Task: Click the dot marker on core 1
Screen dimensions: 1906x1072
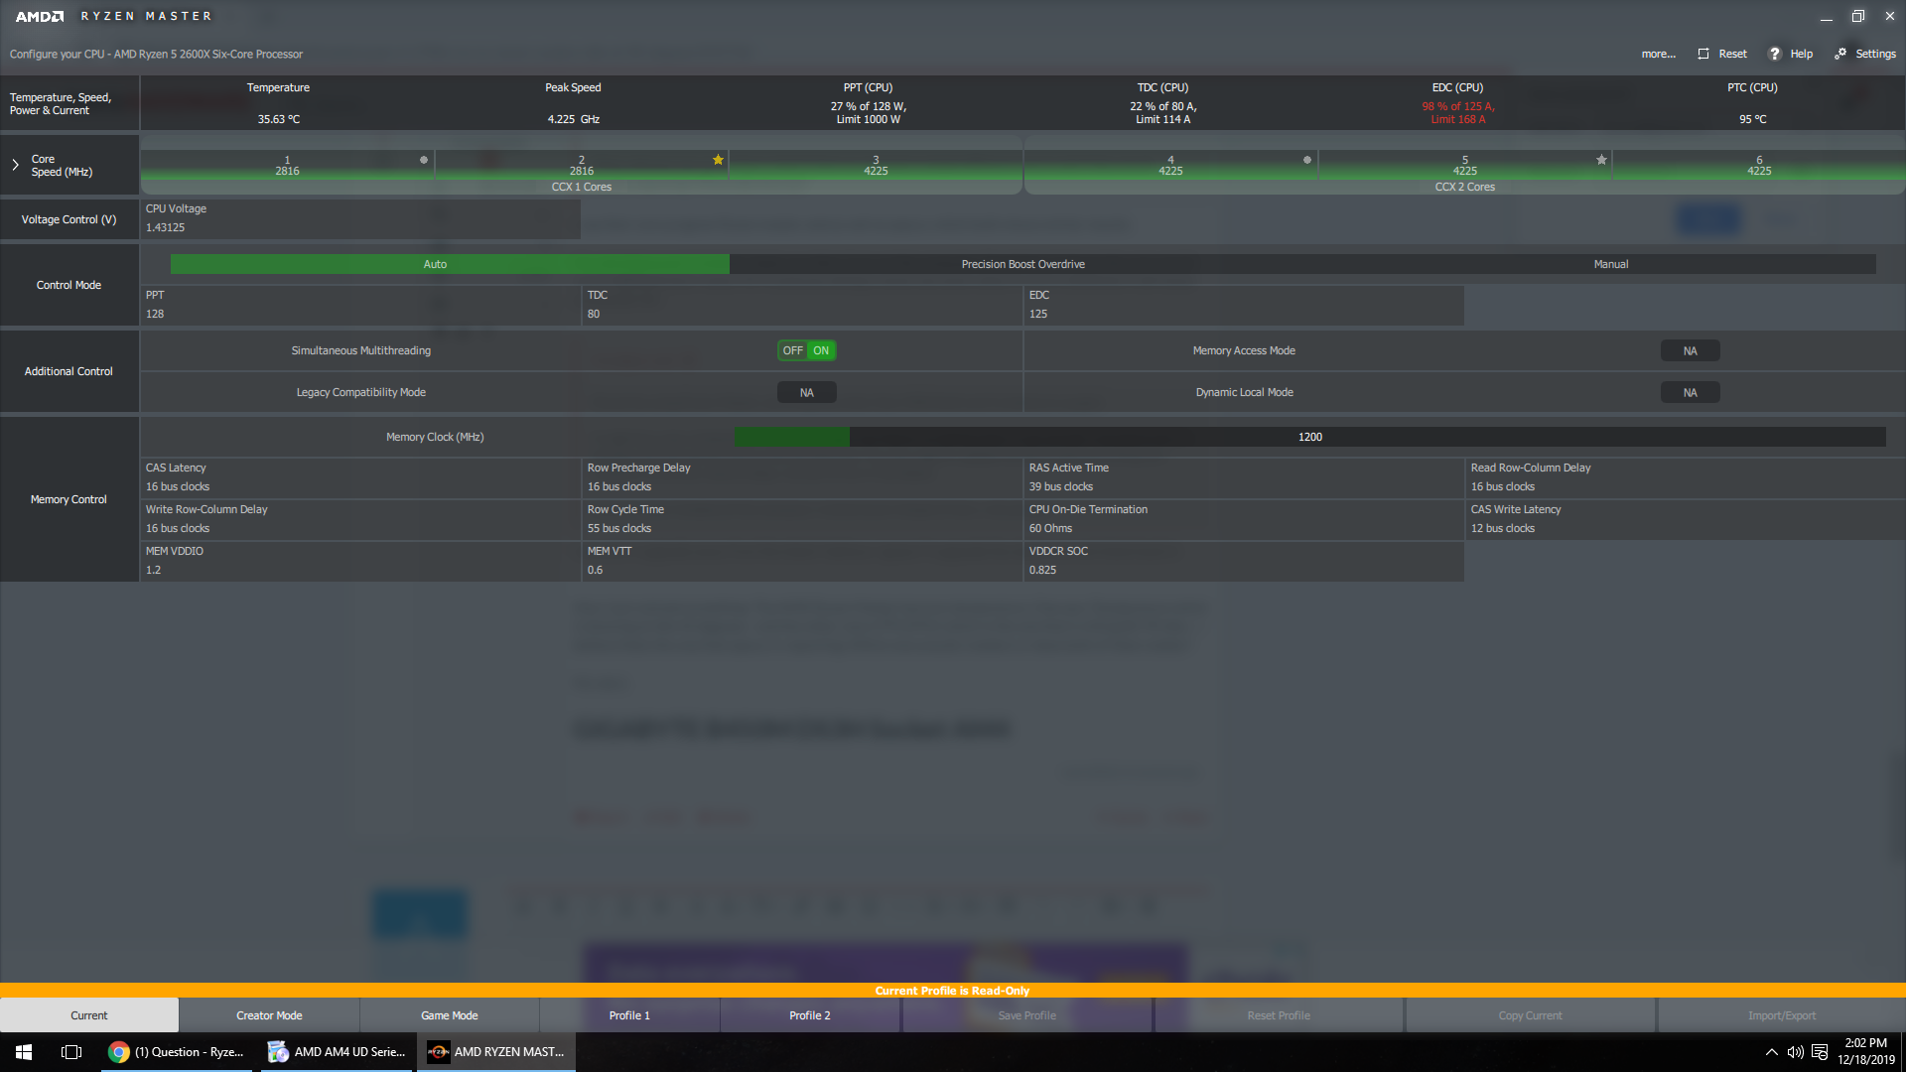Action: (424, 160)
